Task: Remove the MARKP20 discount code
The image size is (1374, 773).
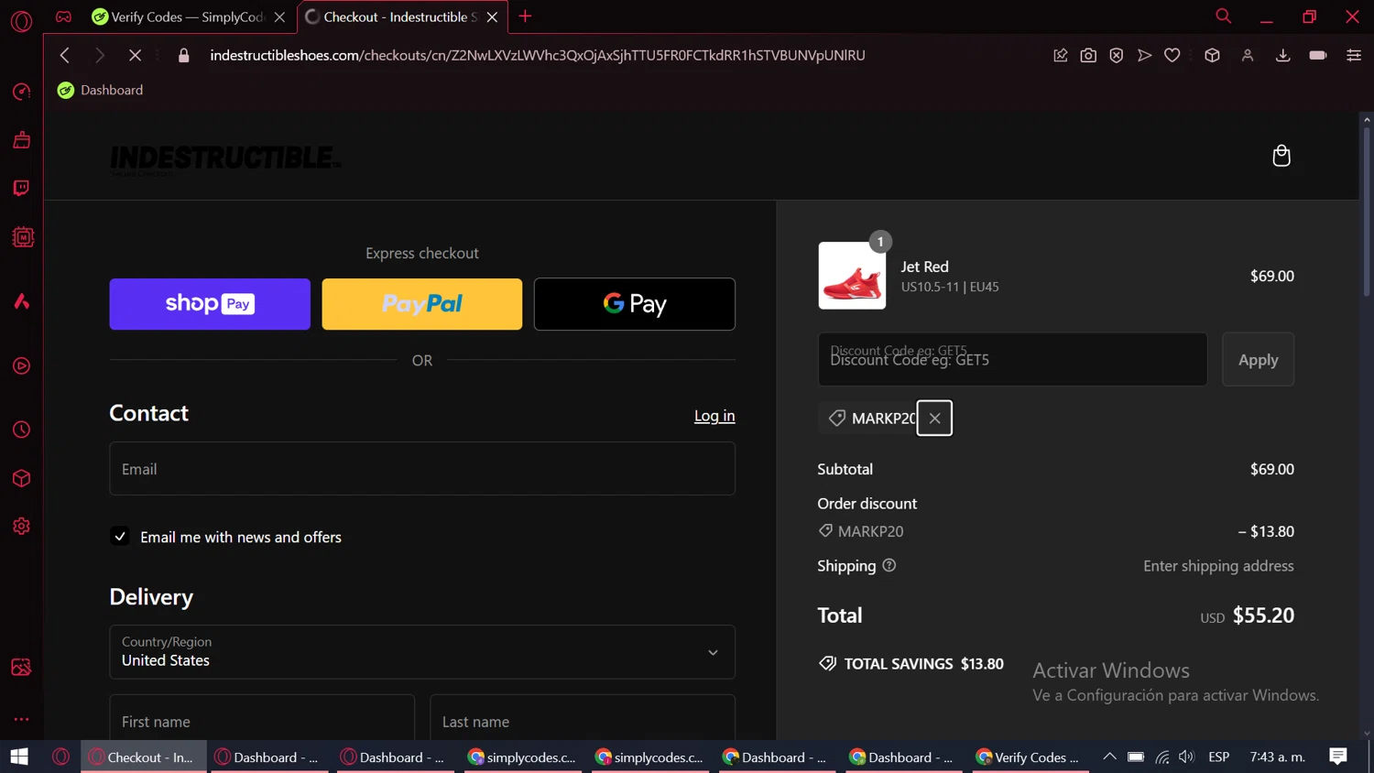Action: pyautogui.click(x=934, y=419)
